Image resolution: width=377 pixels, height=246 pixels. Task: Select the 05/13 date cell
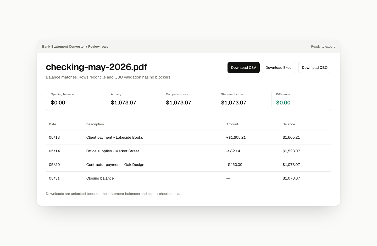(x=54, y=137)
